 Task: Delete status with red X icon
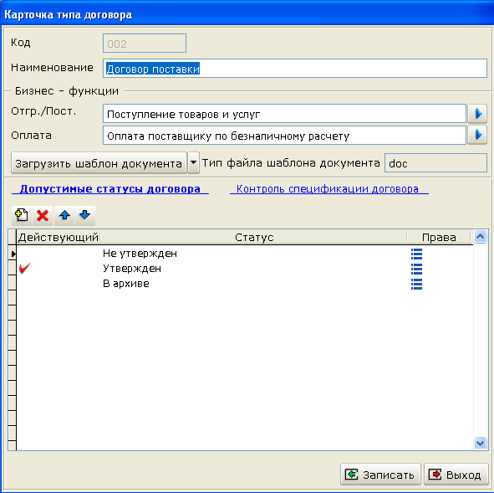[x=43, y=216]
